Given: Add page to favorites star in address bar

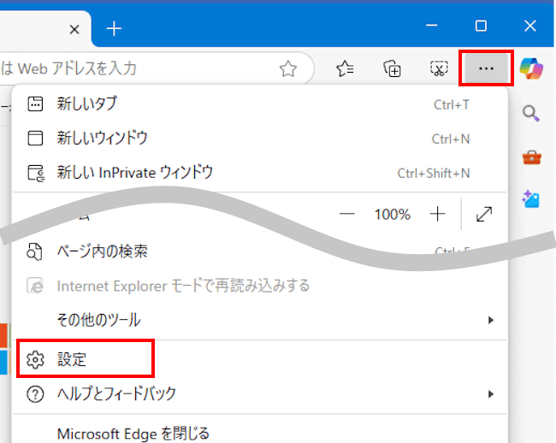Looking at the screenshot, I should coord(288,68).
